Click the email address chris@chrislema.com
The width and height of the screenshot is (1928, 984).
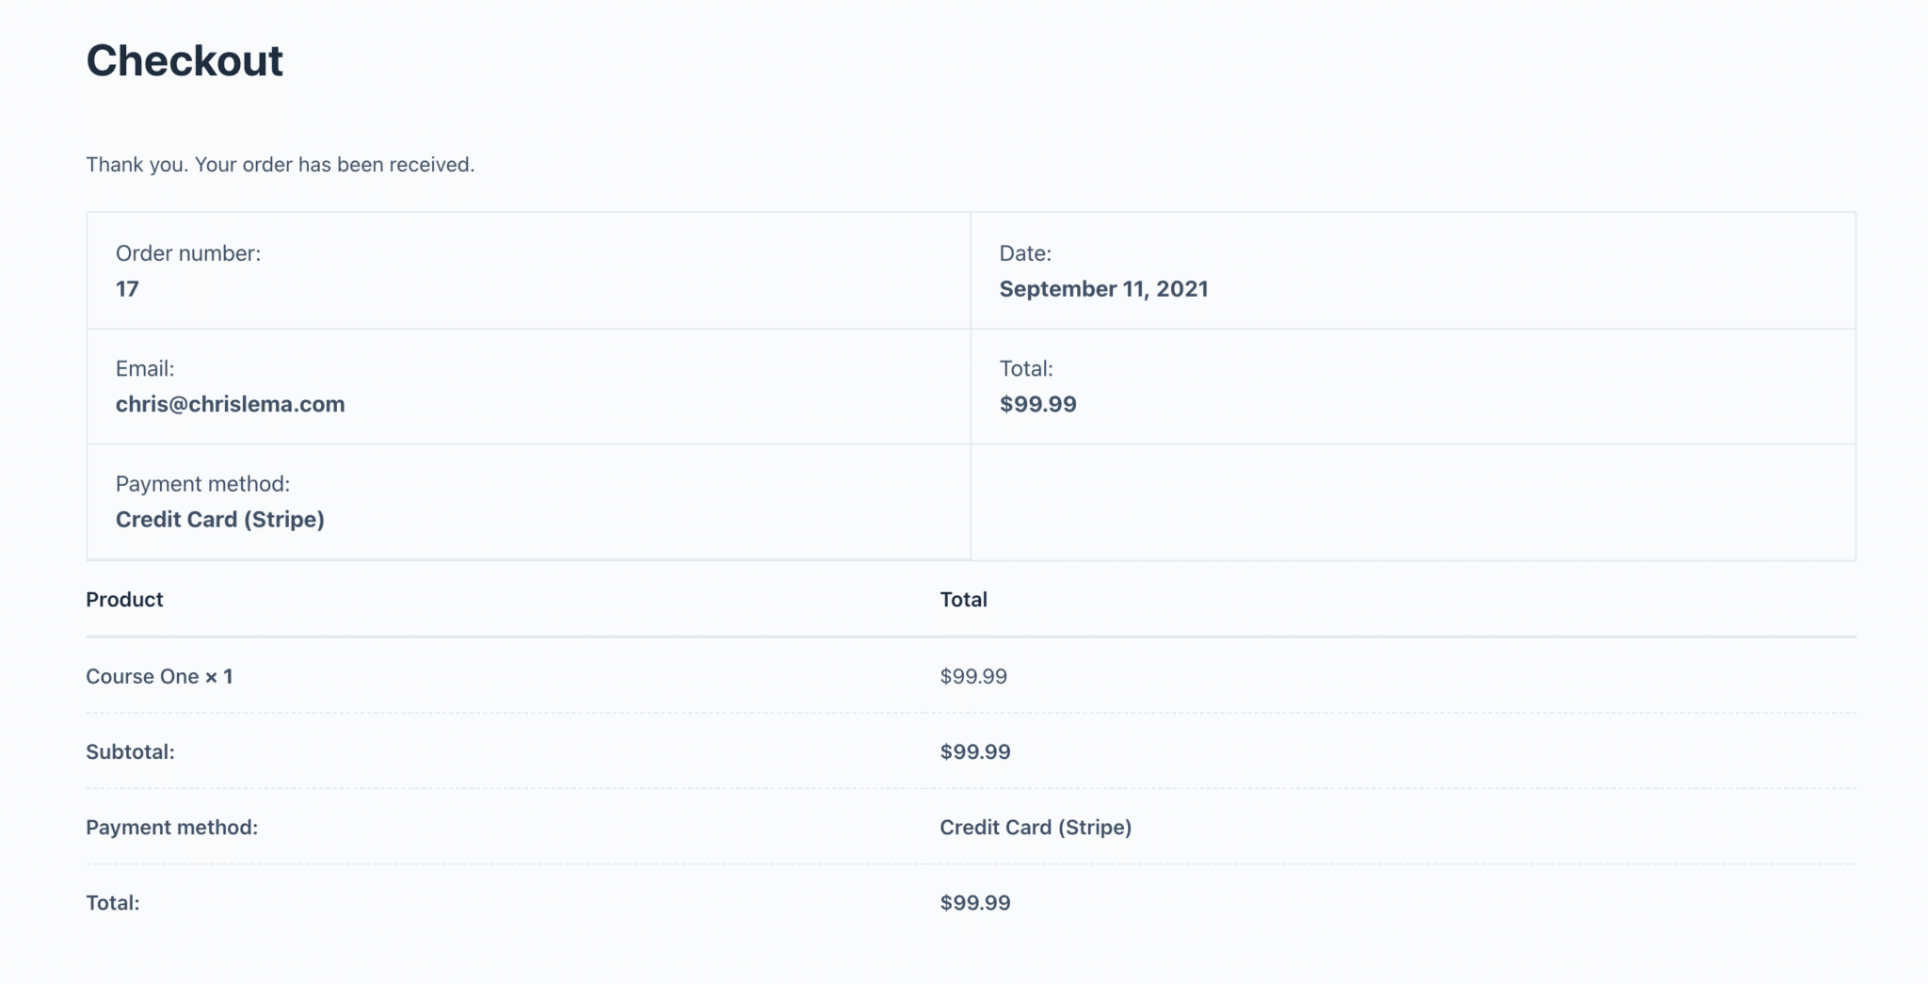click(x=230, y=404)
